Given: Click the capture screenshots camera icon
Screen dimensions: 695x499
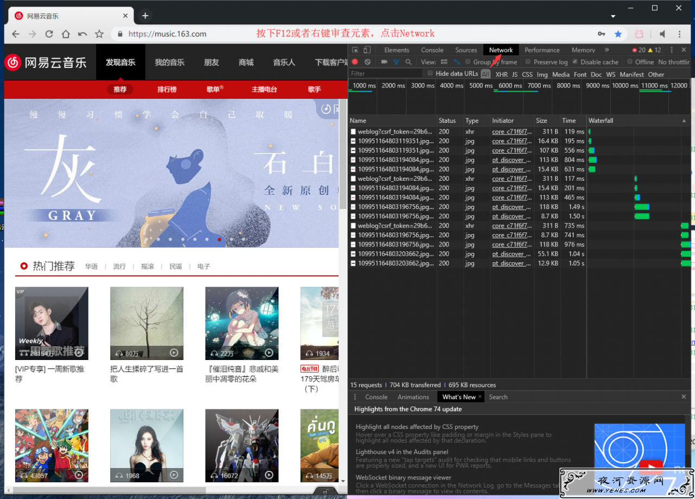Looking at the screenshot, I should pos(384,62).
